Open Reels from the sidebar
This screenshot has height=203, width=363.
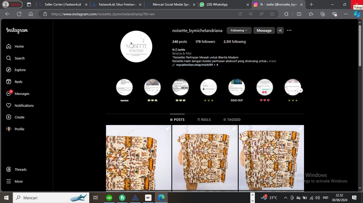(x=14, y=82)
